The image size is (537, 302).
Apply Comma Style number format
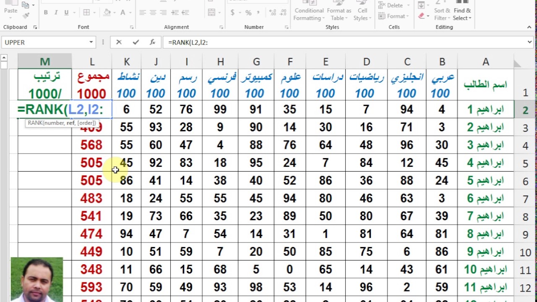point(258,13)
